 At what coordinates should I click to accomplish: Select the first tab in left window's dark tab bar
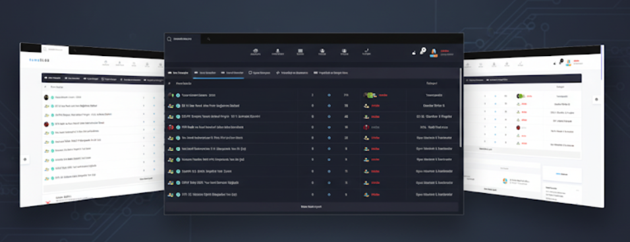point(52,78)
